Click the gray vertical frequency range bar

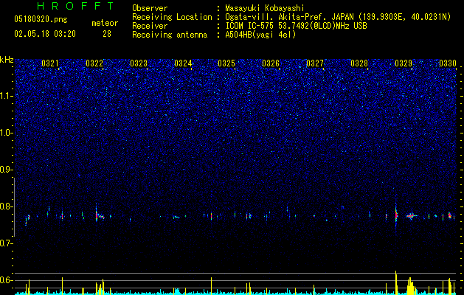(x=14, y=207)
